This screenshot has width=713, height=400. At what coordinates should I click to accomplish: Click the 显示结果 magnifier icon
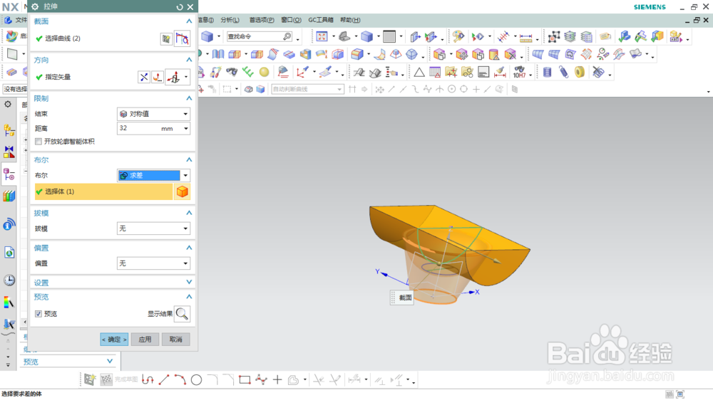pyautogui.click(x=182, y=314)
